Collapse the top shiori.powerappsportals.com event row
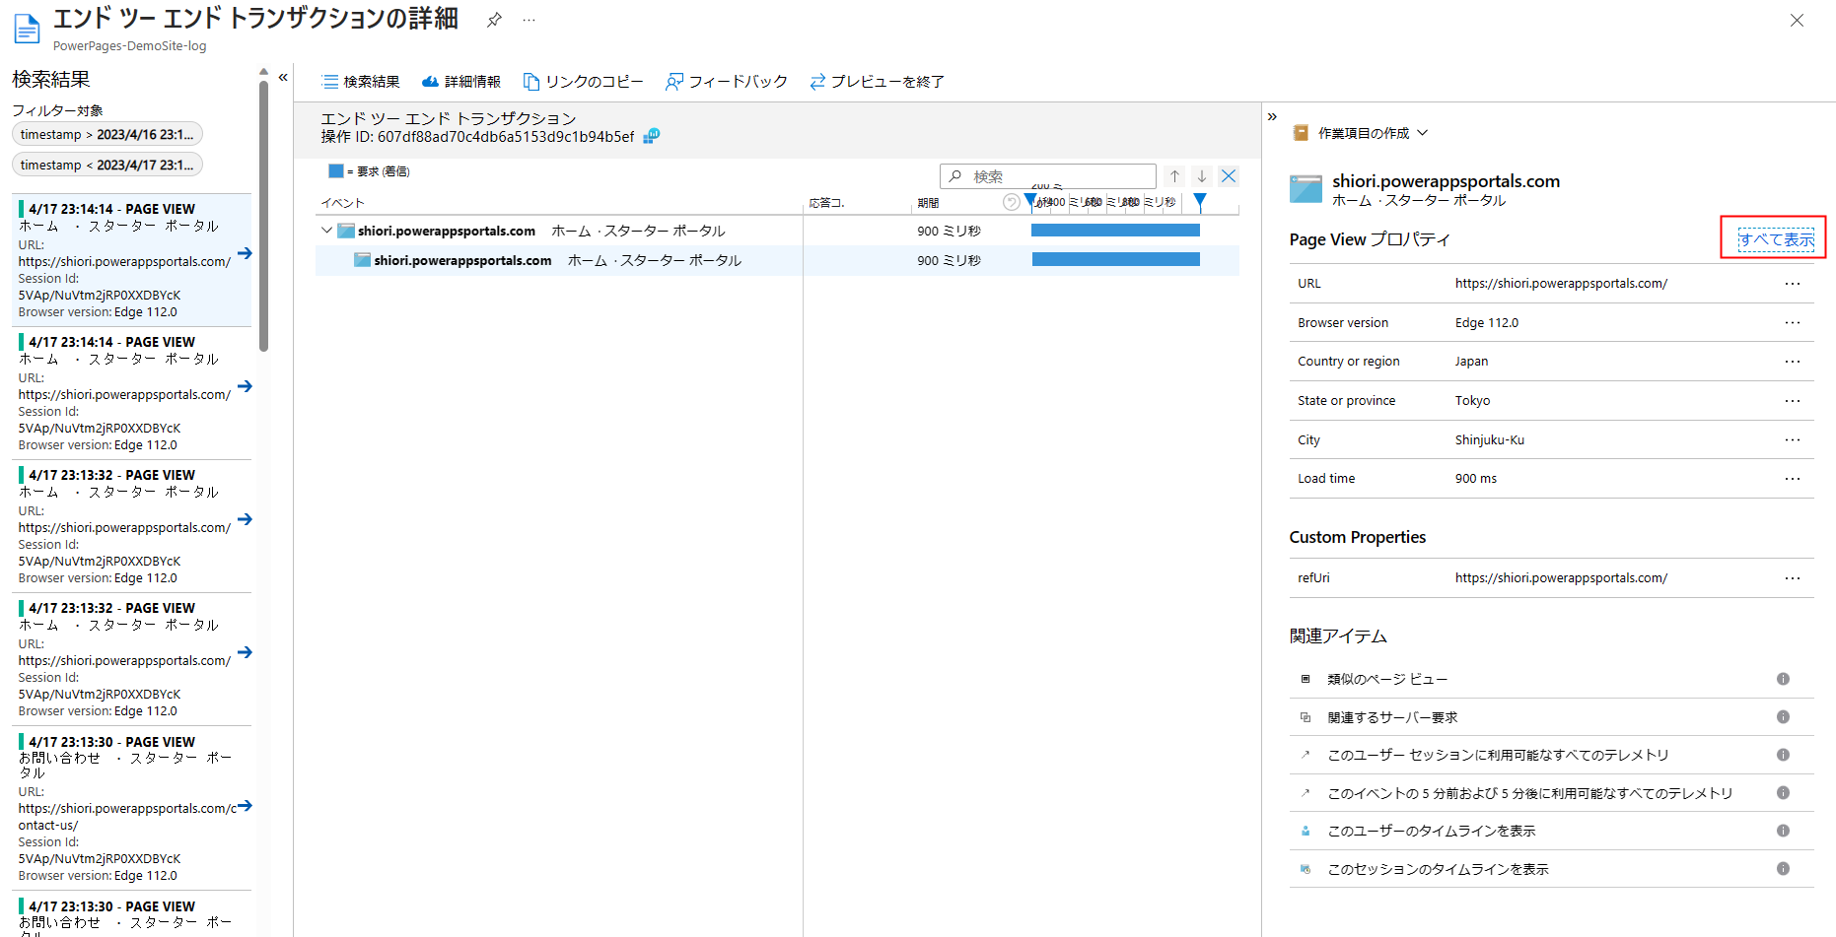The image size is (1836, 937). (x=326, y=231)
